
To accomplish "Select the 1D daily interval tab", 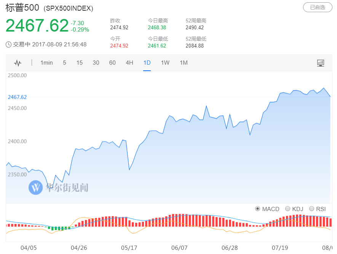I will tap(147, 63).
